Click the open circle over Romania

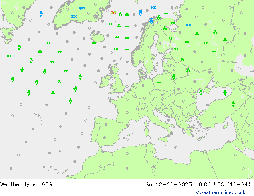[x=183, y=101]
